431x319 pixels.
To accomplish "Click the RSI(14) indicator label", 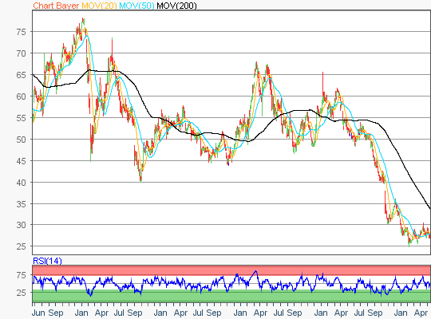I will coord(47,261).
